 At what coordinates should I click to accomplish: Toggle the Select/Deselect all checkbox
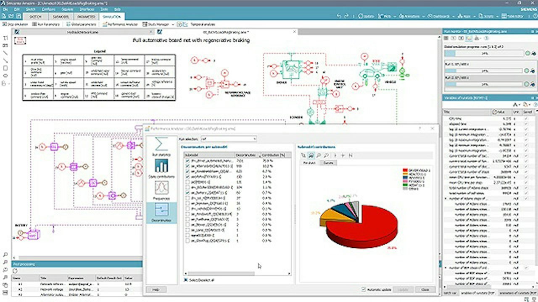[x=186, y=280]
